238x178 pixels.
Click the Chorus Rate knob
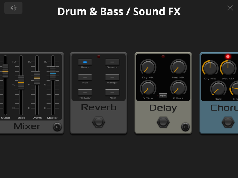pyautogui.click(x=218, y=89)
